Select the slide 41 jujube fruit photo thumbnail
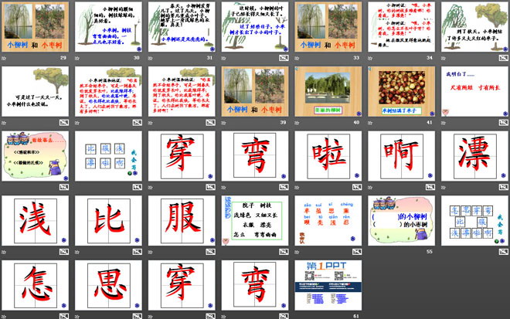The height and width of the screenshot is (319, 510). tap(401, 91)
